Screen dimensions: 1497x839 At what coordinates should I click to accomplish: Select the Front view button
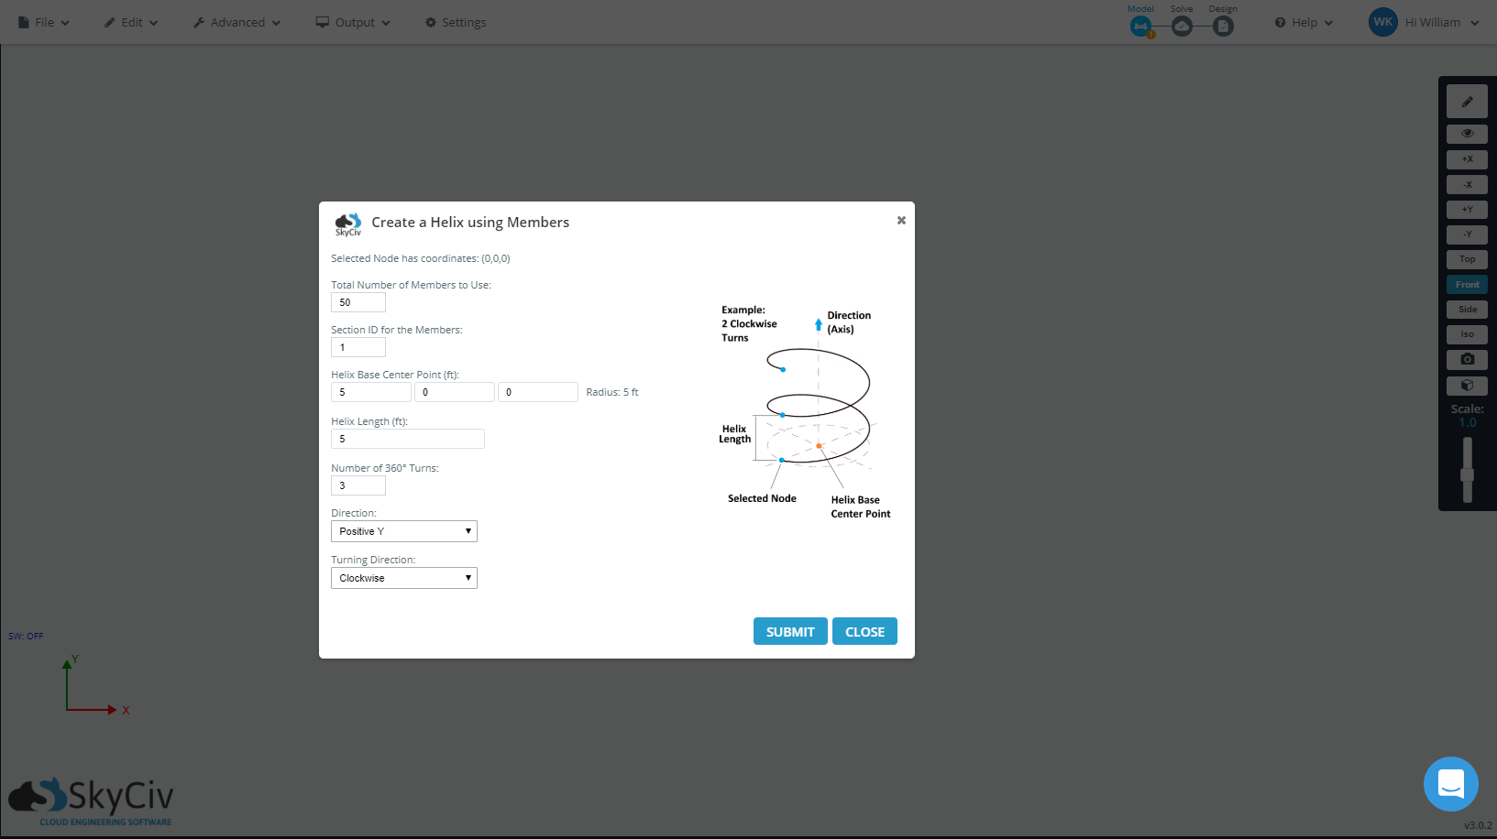[x=1467, y=285]
